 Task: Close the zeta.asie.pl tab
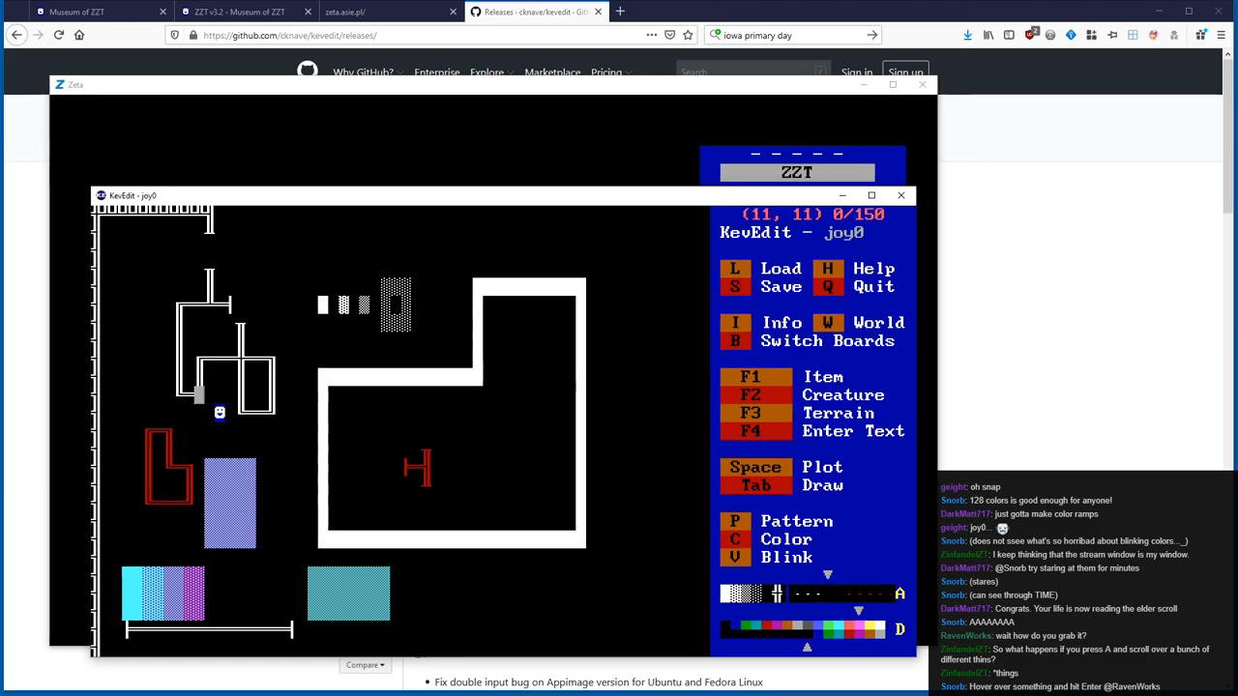(453, 12)
